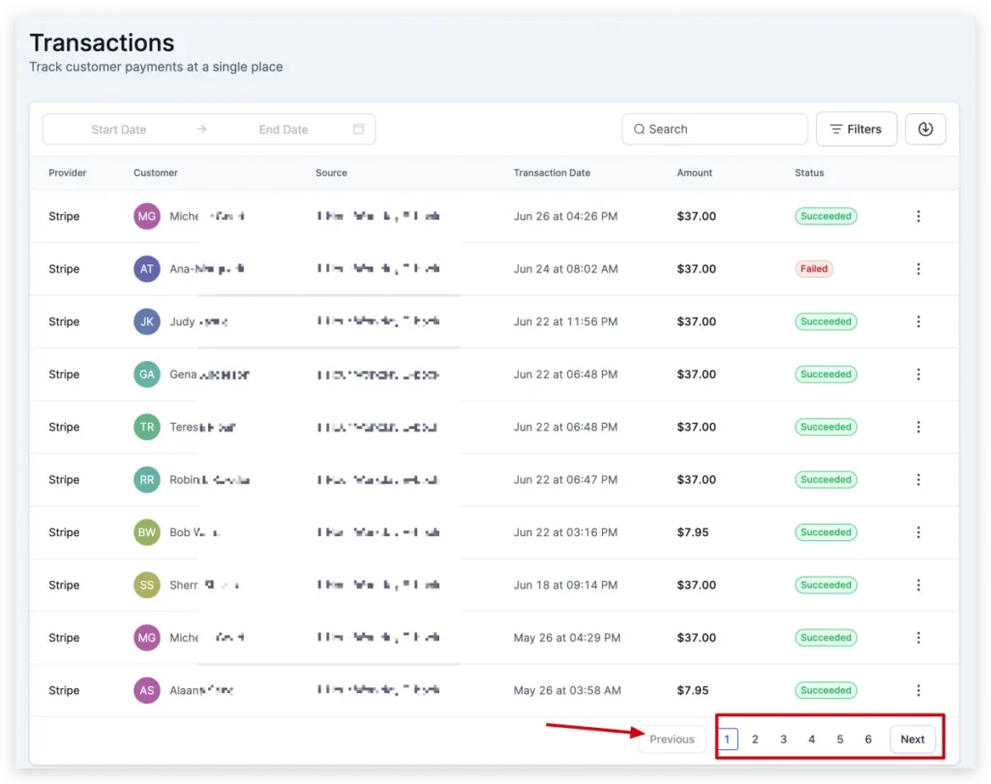Click the BW customer avatar
The width and height of the screenshot is (991, 784).
[147, 532]
